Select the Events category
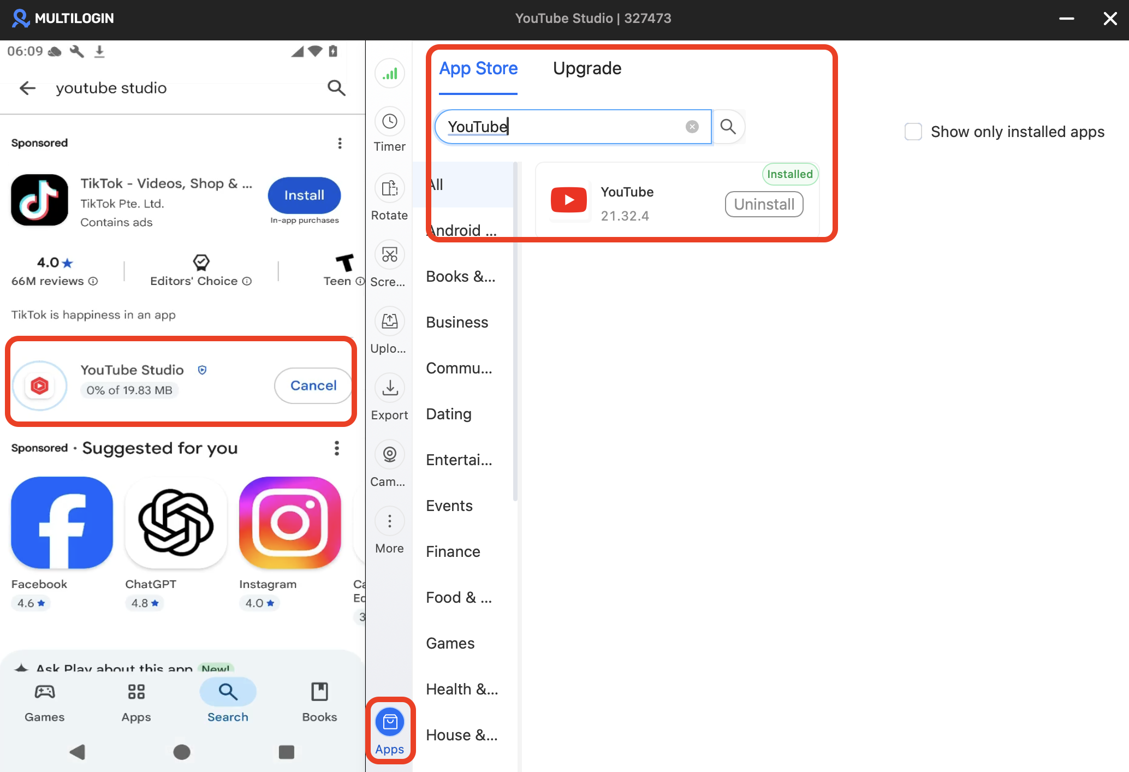Screen dimensions: 1129x772 463,506
